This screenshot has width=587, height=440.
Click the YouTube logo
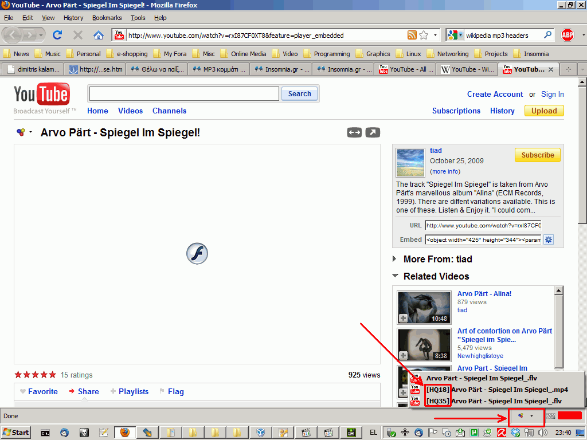tap(41, 94)
